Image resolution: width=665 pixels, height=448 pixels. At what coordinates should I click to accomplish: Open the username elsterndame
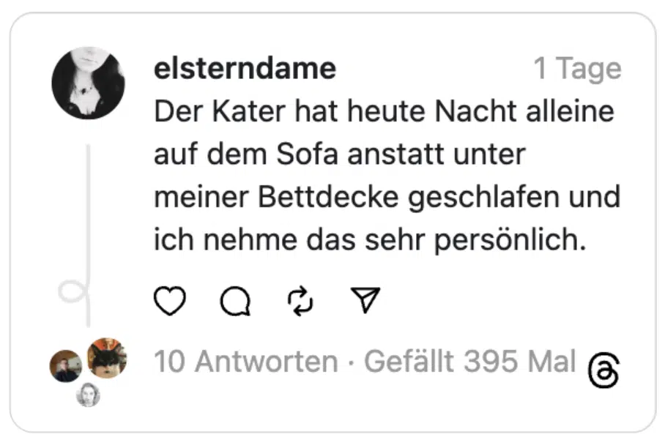coord(243,68)
